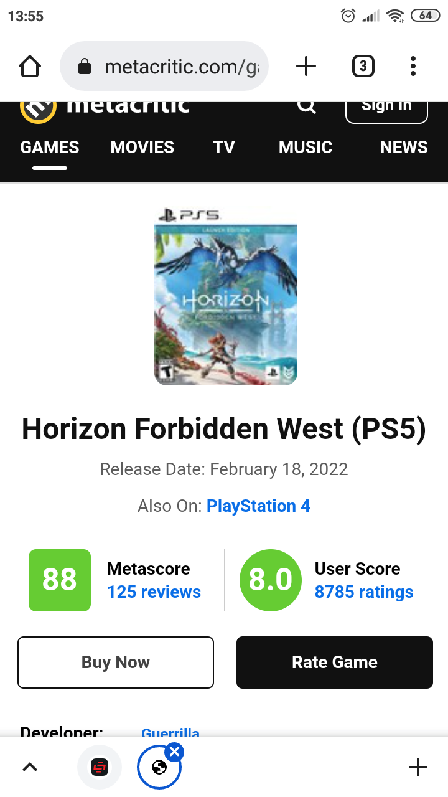Open the TV section

pyautogui.click(x=224, y=148)
